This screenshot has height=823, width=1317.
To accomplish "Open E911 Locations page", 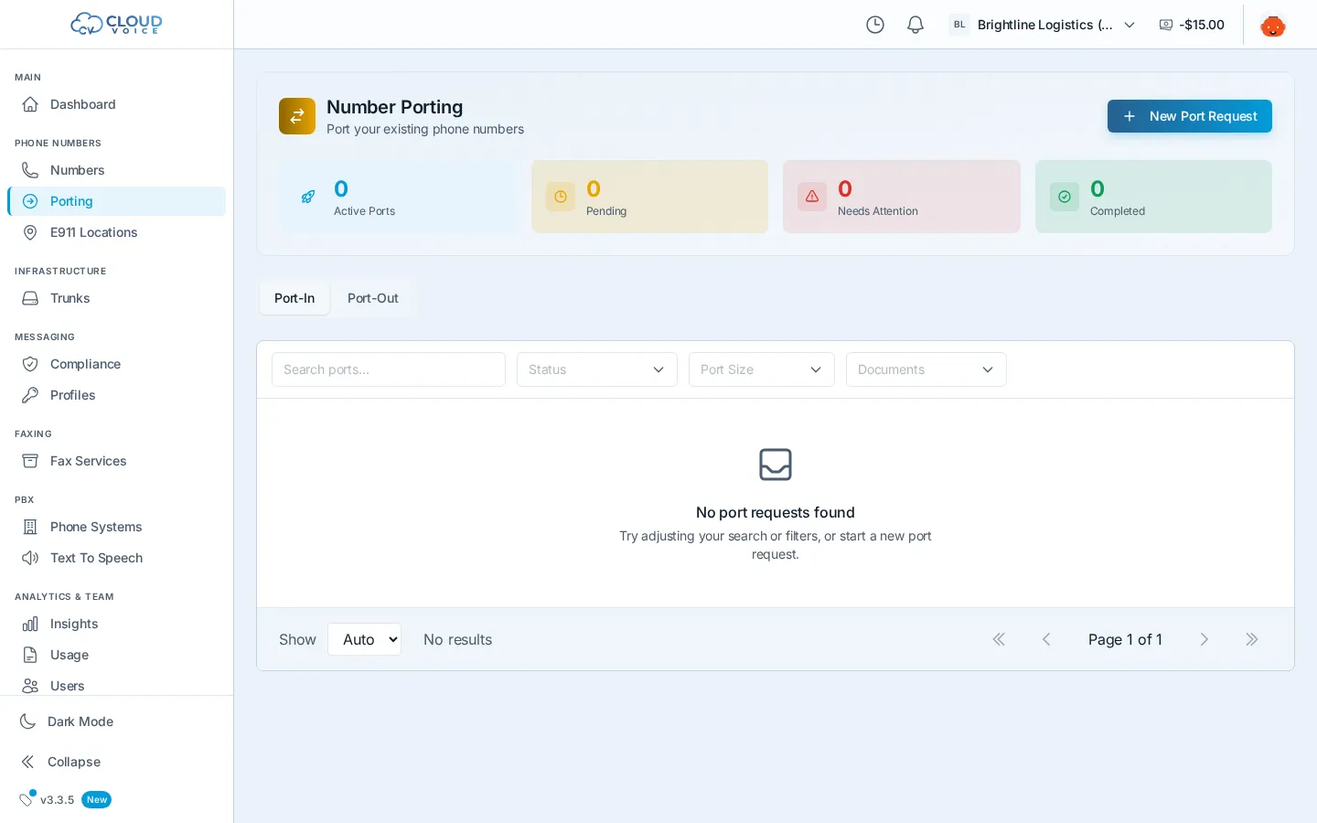I will point(116,232).
